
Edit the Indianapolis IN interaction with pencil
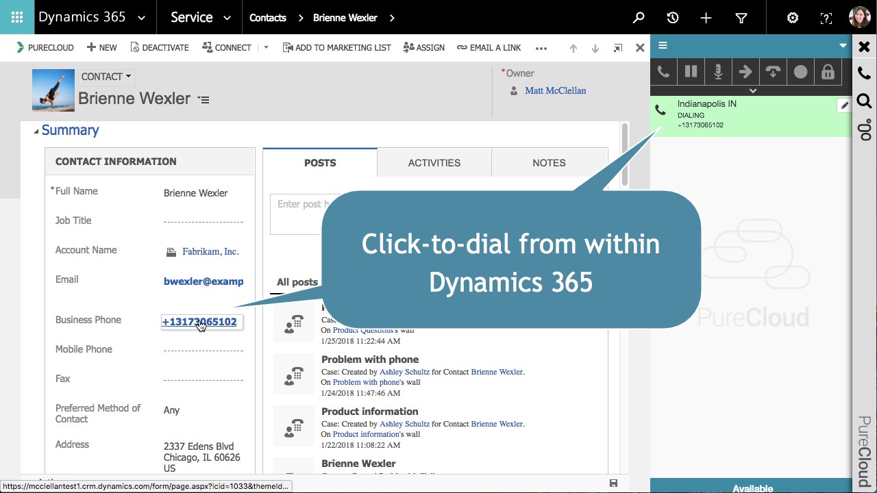pos(844,105)
